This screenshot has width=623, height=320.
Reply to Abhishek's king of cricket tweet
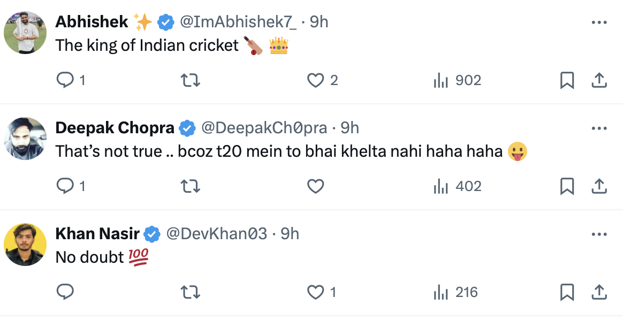click(x=65, y=80)
